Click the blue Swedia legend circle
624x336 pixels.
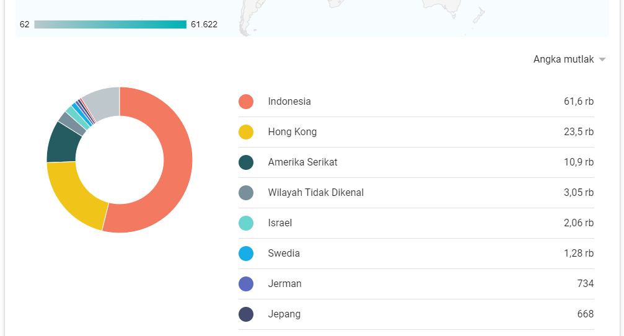tap(246, 253)
